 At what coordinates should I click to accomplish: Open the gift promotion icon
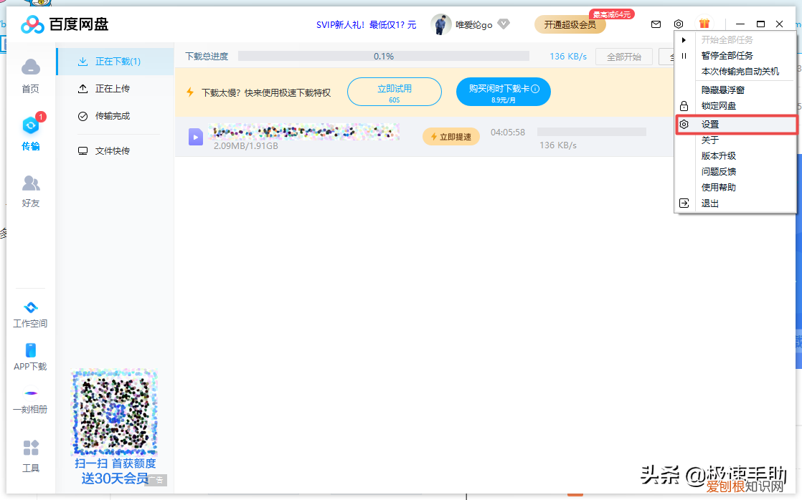coord(704,24)
